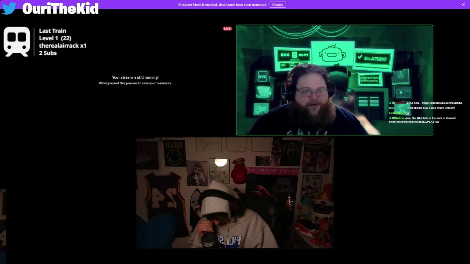Click the 'Level 1 (22)' text
Screen dimensions: 470x264
[55, 38]
